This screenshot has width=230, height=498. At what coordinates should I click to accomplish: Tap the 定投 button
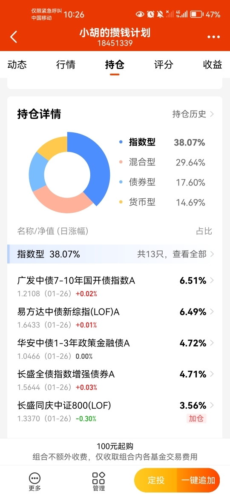point(156,480)
